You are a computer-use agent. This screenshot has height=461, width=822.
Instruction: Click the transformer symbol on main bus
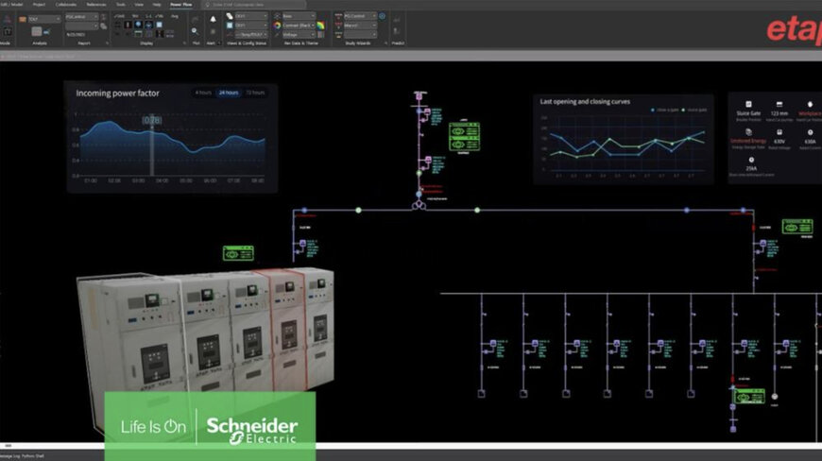pyautogui.click(x=419, y=205)
